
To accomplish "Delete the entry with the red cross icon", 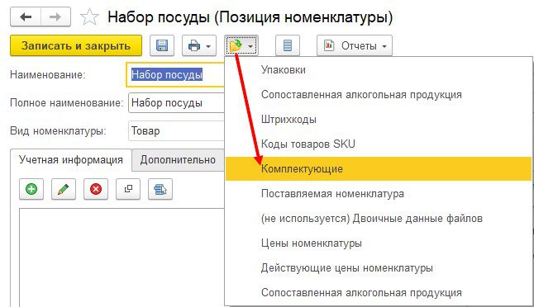I will coord(96,189).
